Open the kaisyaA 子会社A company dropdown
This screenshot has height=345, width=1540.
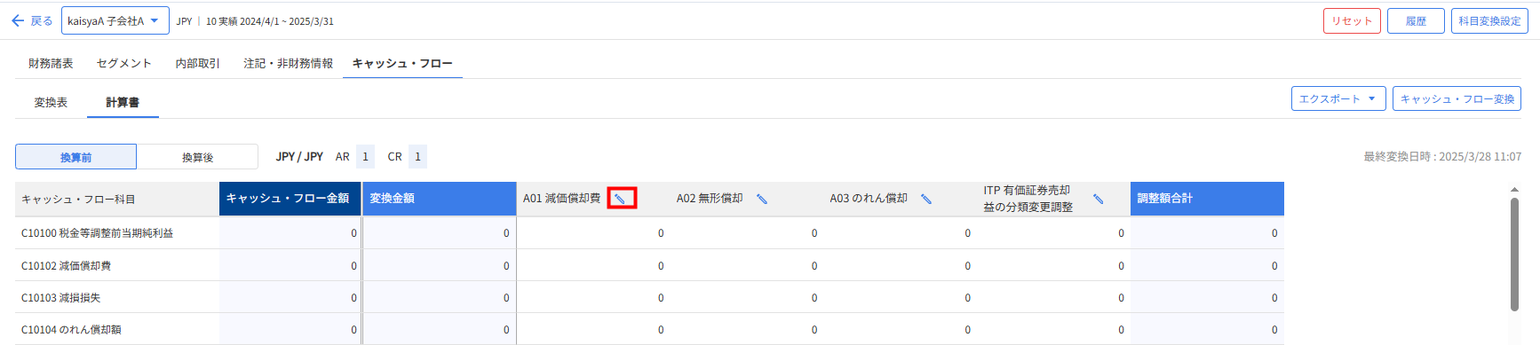coord(115,20)
